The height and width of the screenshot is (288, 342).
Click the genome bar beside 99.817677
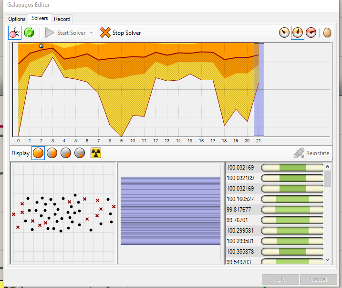pyautogui.click(x=292, y=210)
